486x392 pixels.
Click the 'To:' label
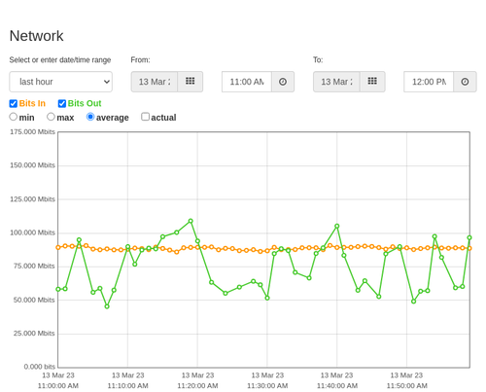click(x=318, y=60)
